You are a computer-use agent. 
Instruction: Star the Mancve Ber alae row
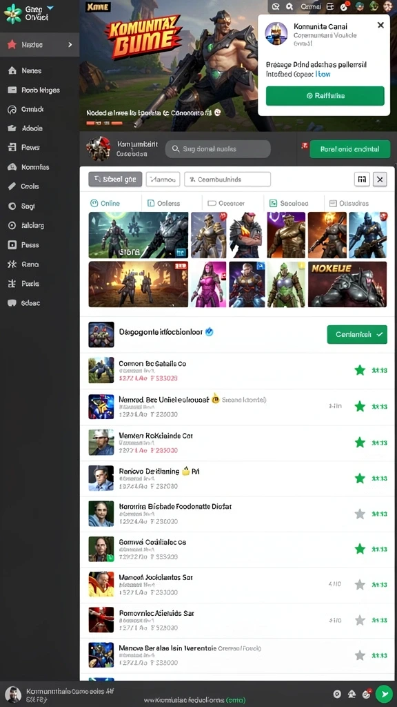coord(360,655)
